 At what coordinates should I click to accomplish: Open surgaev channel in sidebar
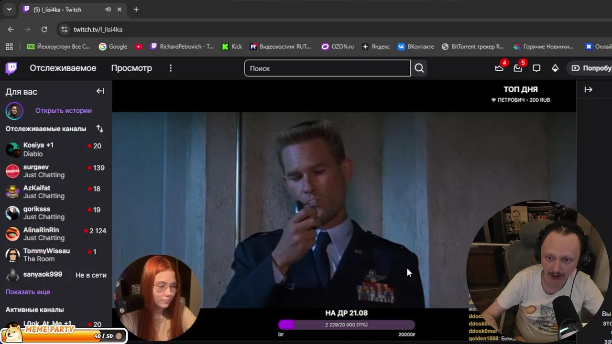coord(56,171)
